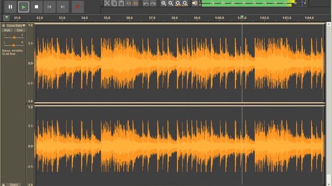
Task: Click the 52.0 mark on timeline ruler
Action: 39,18
